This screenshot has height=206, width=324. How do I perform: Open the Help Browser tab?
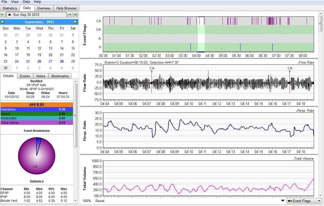66,8
